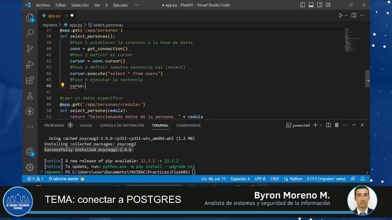
Task: Click the lightbulb code action on line 46
Action: click(x=62, y=86)
